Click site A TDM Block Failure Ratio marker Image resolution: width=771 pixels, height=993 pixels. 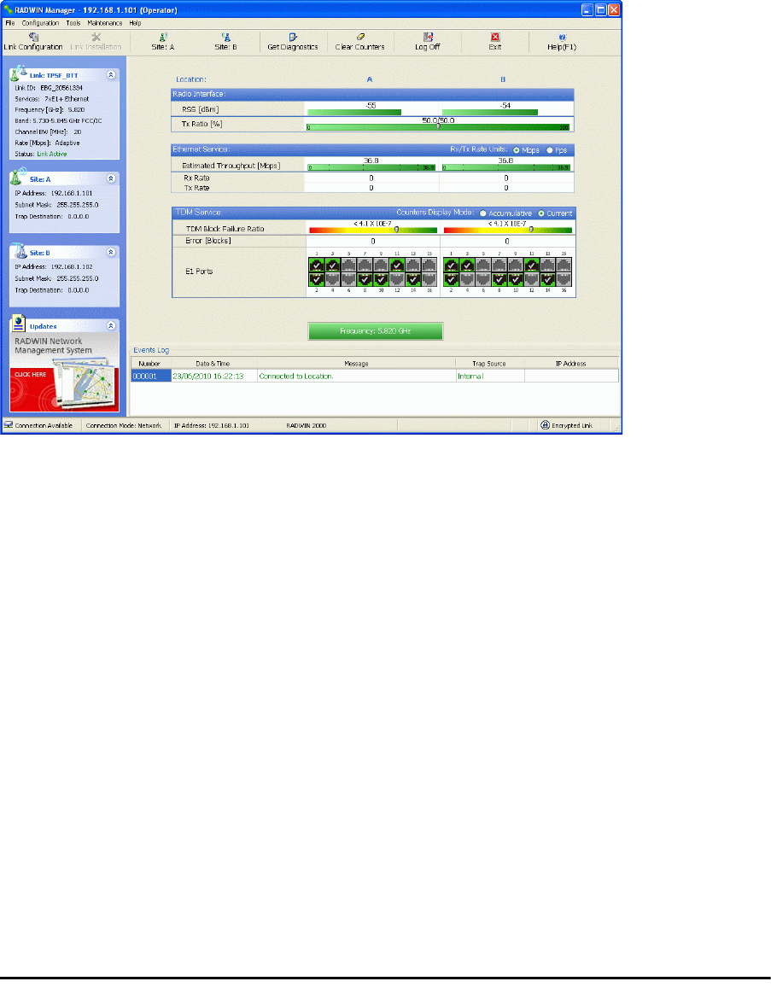click(396, 230)
